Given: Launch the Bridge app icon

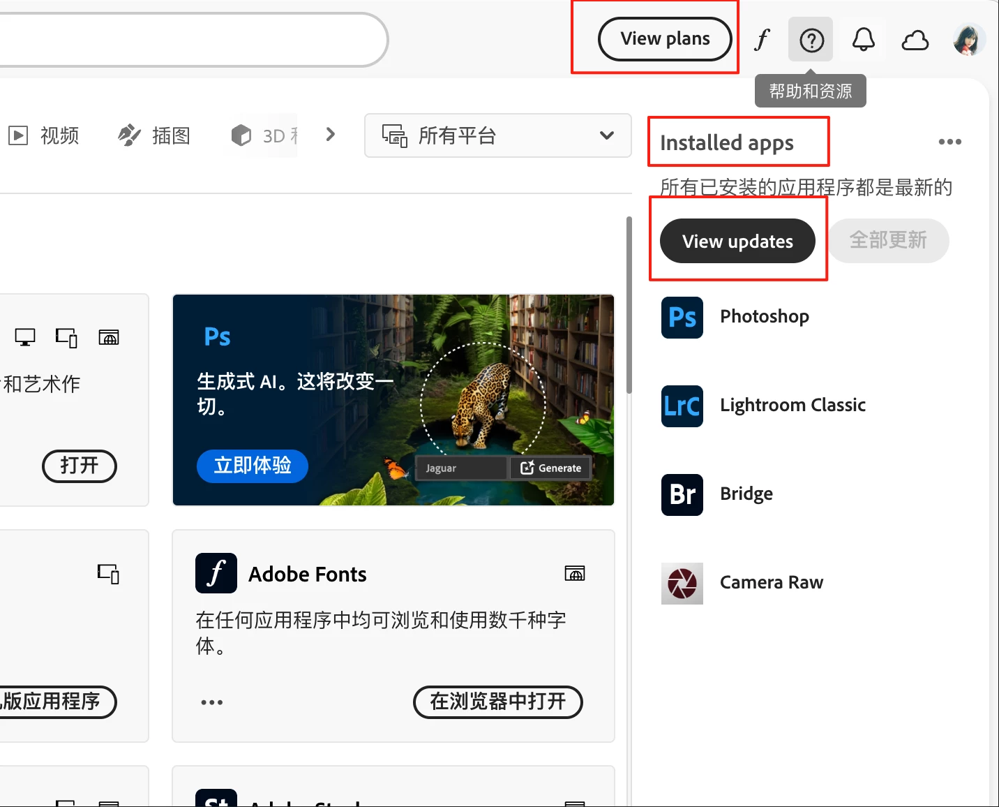Looking at the screenshot, I should pos(682,494).
